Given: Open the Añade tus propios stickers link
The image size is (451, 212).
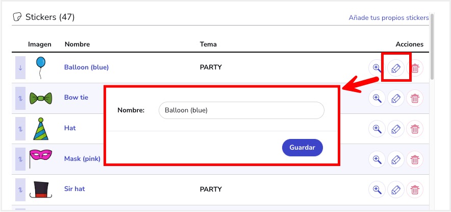Looking at the screenshot, I should 389,17.
